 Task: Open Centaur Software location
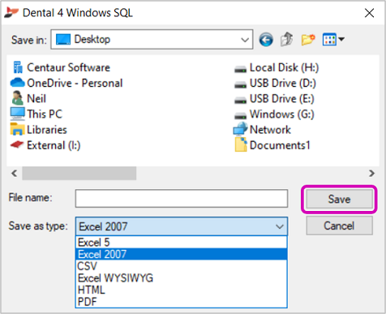(62, 67)
